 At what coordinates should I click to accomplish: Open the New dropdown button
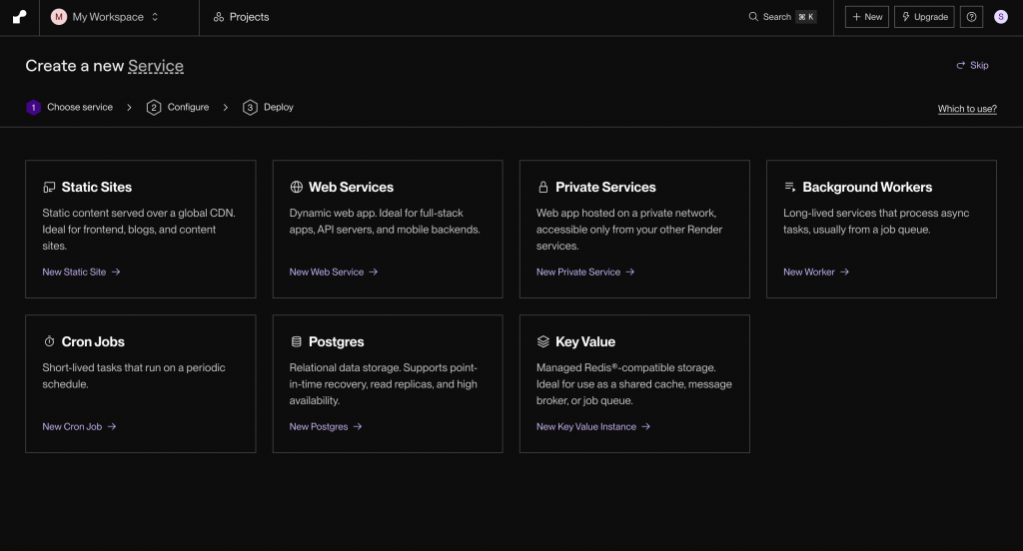pyautogui.click(x=866, y=17)
